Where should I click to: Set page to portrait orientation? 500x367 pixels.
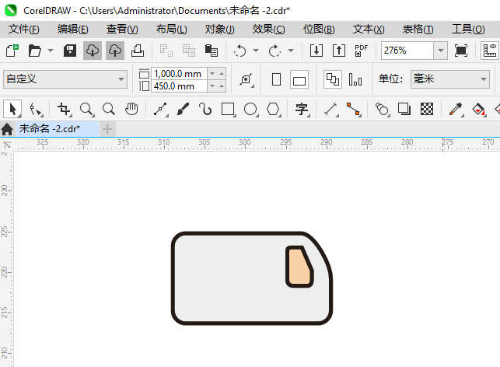(277, 79)
